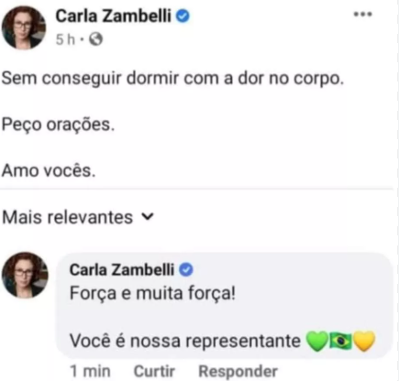The image size is (399, 381).
Task: Expand the Mais relevantes chevron arrow
Action: tap(148, 216)
